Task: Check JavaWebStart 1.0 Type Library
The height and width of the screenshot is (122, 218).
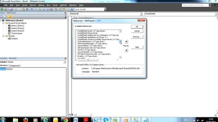Action: point(76,46)
